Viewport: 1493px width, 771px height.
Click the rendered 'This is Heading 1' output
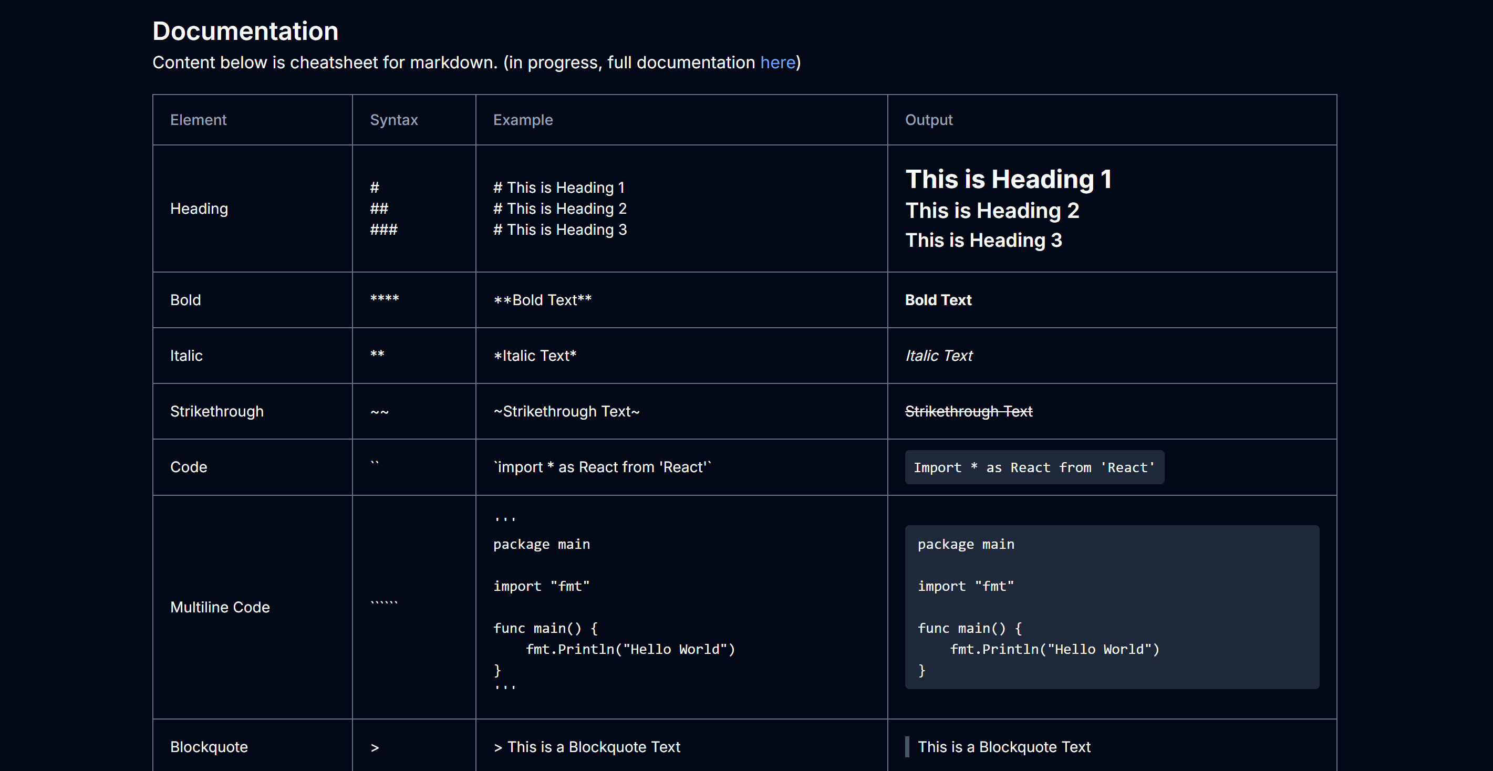(1009, 179)
